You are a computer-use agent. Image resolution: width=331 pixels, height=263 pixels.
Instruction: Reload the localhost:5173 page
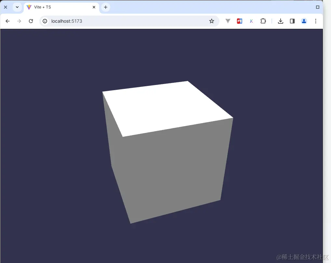pyautogui.click(x=31, y=21)
